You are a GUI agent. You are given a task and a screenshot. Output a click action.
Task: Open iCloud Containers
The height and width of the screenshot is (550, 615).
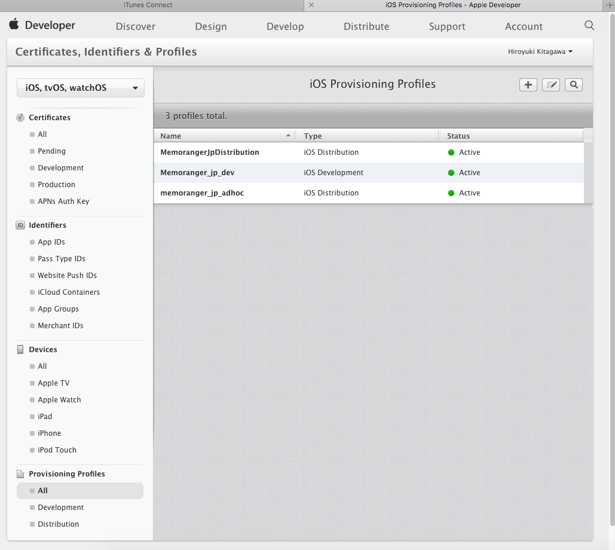(69, 292)
